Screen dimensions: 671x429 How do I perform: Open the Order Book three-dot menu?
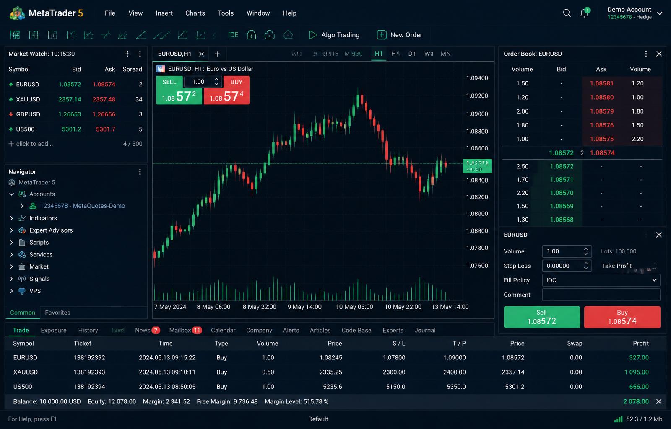click(x=646, y=54)
